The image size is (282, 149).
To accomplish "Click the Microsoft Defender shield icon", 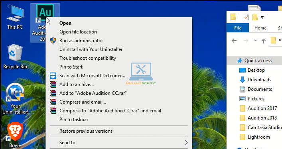I will [53, 76].
